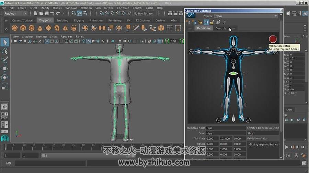This screenshot has height=173, width=309.
Task: Click the polygon cube shelf icon
Action: click(x=23, y=28)
